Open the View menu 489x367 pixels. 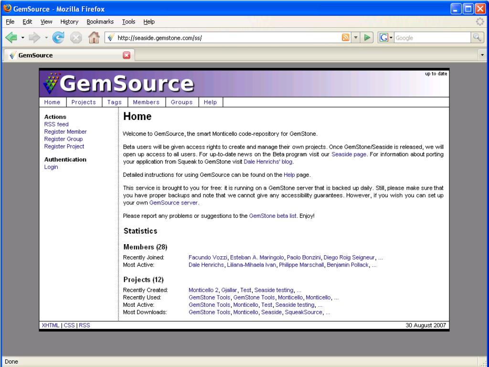pyautogui.click(x=46, y=22)
